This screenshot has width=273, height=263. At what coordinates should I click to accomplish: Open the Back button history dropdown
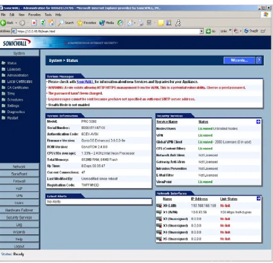[x=16, y=23]
